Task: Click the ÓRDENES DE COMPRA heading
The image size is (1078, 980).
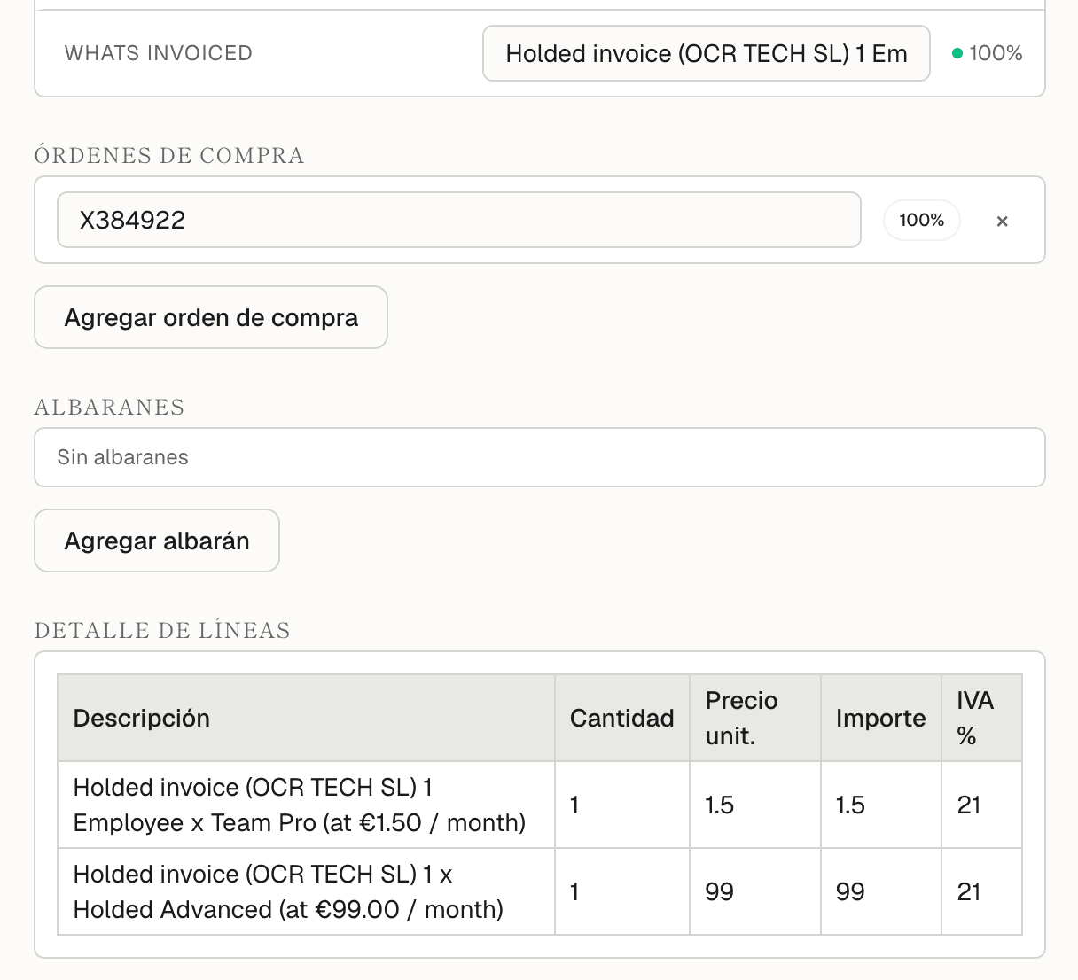Action: pos(169,156)
